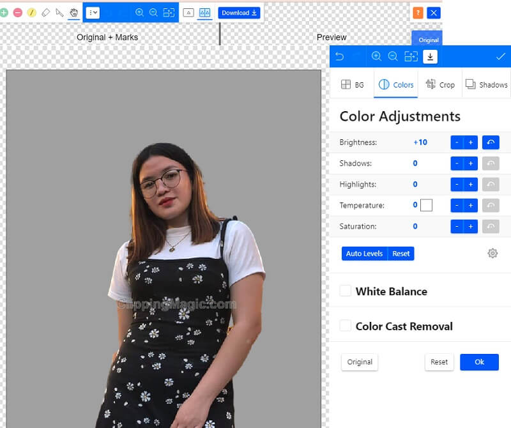Enable the White Balance checkbox
Image resolution: width=511 pixels, height=428 pixels.
tap(346, 291)
